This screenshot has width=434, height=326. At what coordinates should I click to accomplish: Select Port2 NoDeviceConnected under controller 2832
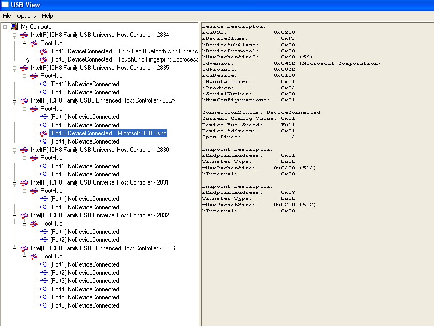pos(84,240)
